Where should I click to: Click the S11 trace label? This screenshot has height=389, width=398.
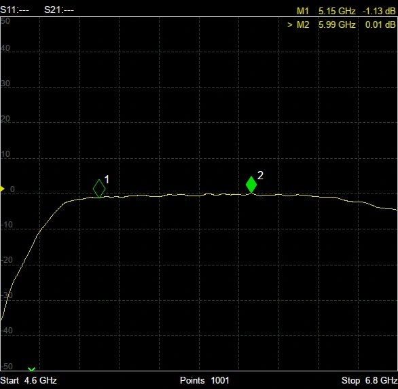coord(14,10)
